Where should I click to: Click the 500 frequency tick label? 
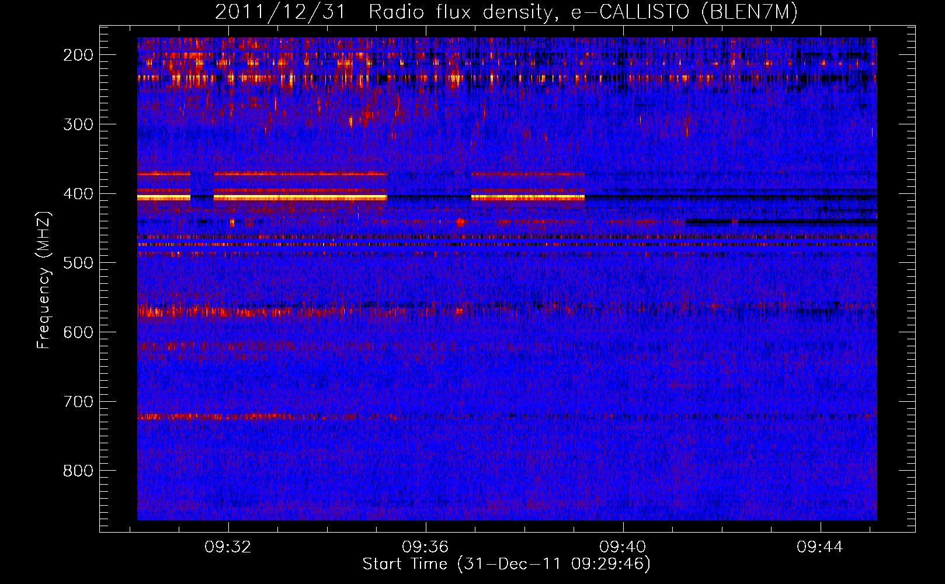click(x=78, y=263)
